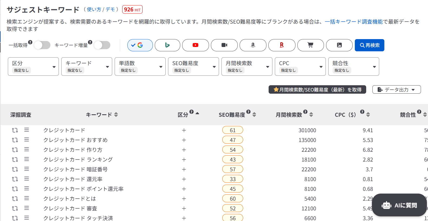Select the Amazon search source icon
The width and height of the screenshot is (428, 221).
253,45
